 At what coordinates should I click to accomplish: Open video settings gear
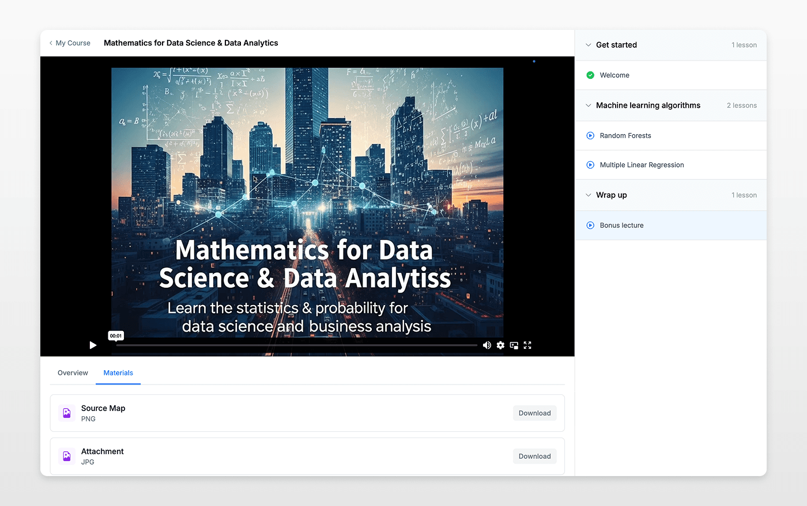coord(500,345)
